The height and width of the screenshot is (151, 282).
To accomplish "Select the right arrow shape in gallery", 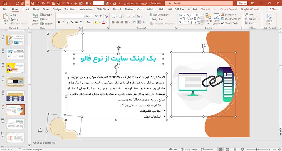I will tap(192, 19).
